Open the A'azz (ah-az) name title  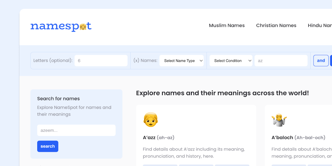click(159, 137)
